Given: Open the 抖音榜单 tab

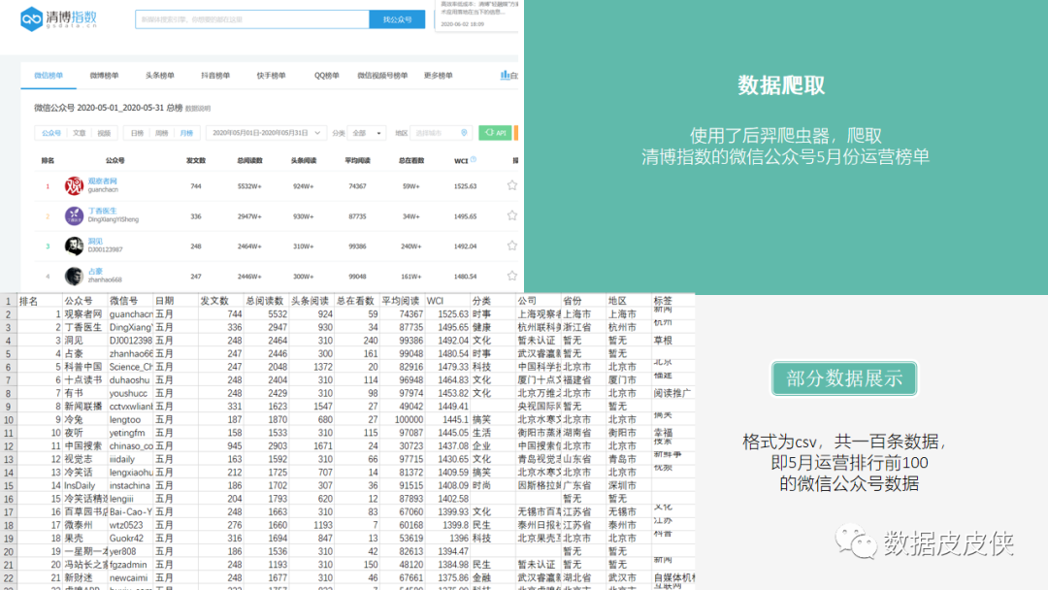Looking at the screenshot, I should click(x=215, y=76).
